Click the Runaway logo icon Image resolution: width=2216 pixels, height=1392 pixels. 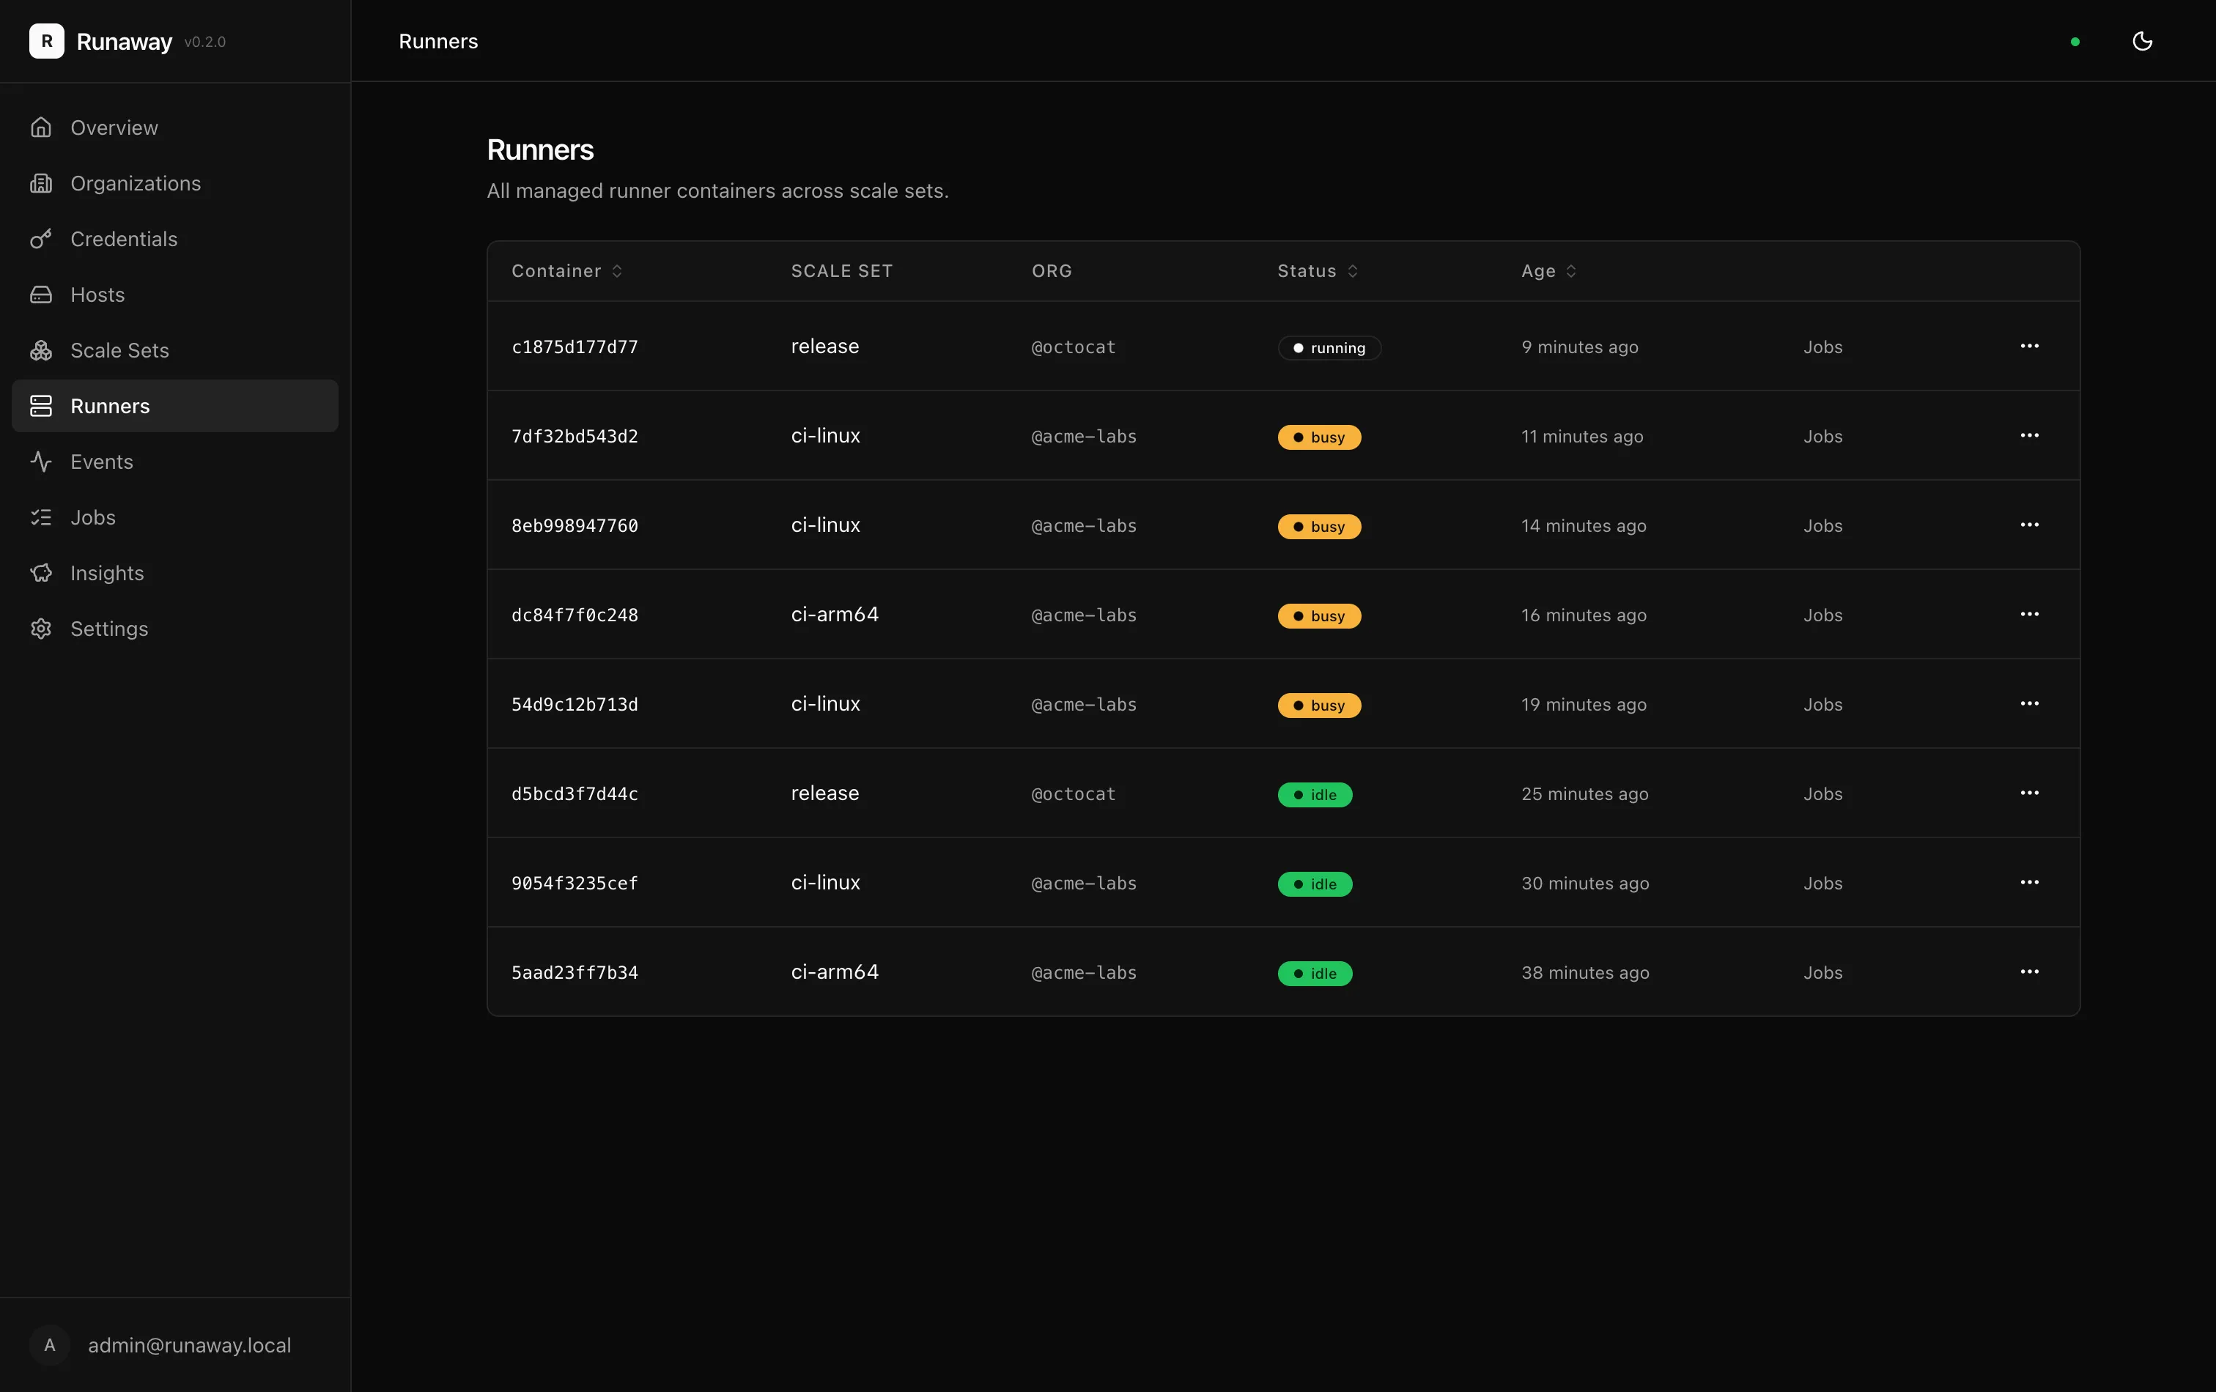pos(47,42)
